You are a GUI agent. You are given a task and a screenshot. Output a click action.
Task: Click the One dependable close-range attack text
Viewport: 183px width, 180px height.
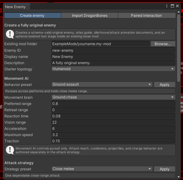[33, 175]
